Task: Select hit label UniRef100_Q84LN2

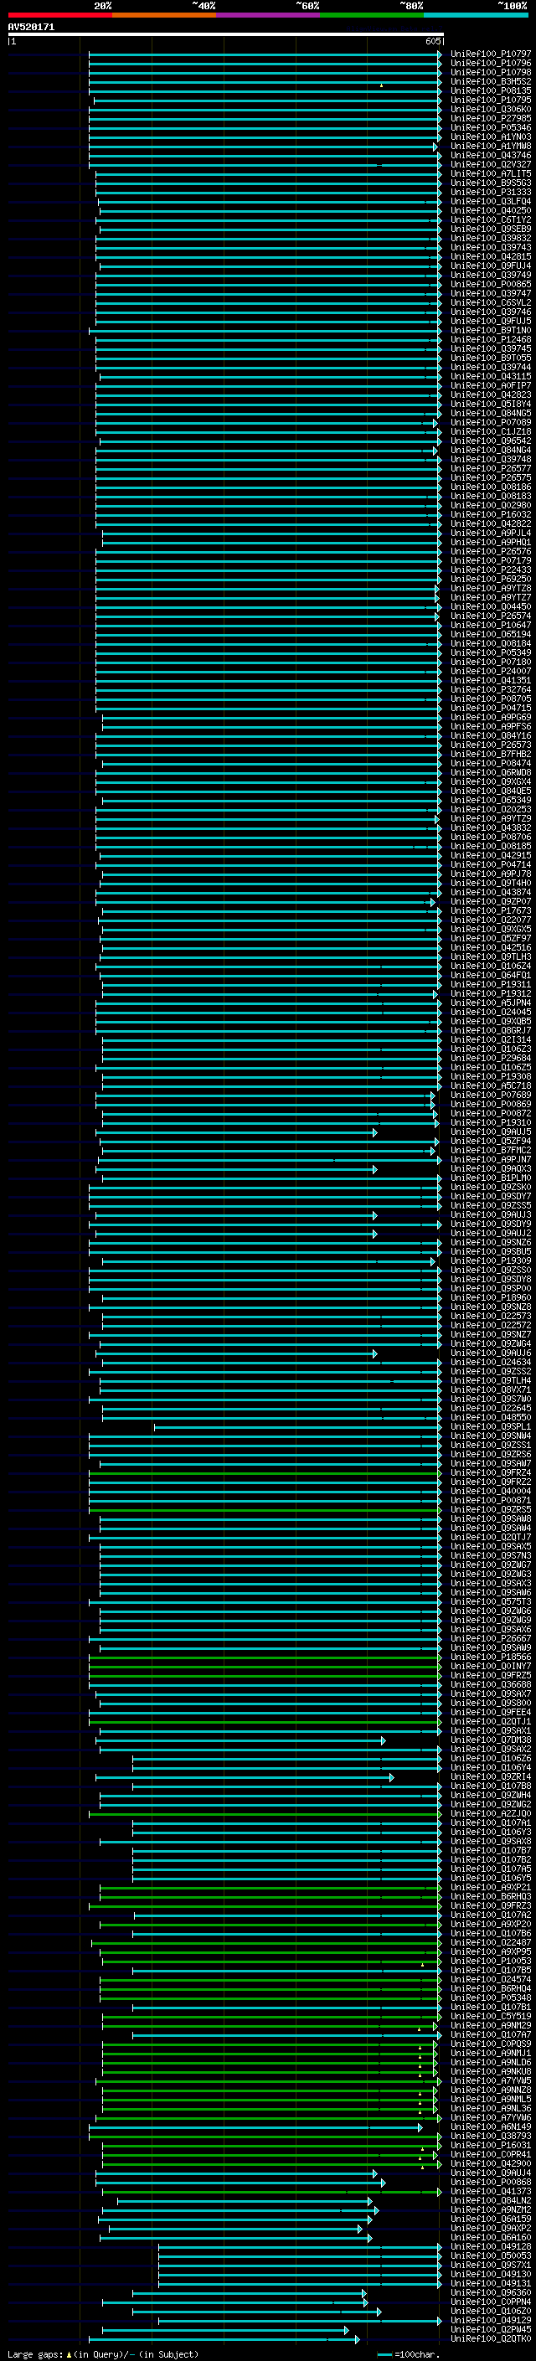Action: click(x=491, y=2200)
